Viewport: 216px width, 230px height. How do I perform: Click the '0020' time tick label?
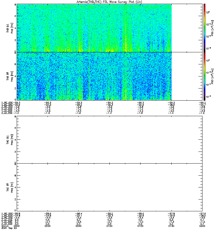point(48,226)
